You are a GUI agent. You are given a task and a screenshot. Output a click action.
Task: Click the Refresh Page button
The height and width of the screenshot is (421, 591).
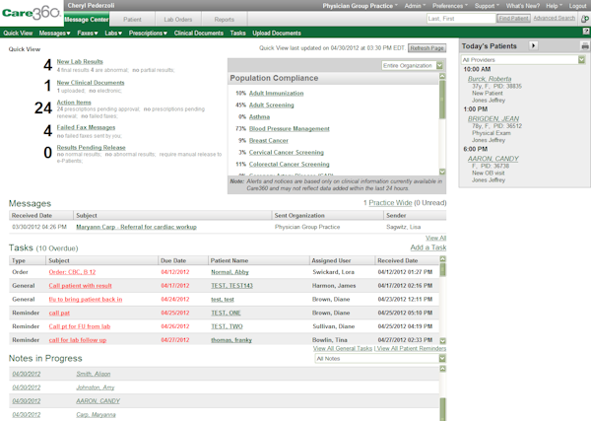[427, 48]
